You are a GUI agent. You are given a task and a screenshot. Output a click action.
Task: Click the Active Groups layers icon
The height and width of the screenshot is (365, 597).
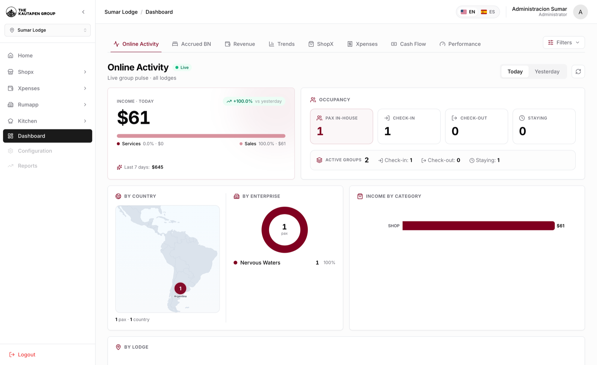tap(319, 160)
